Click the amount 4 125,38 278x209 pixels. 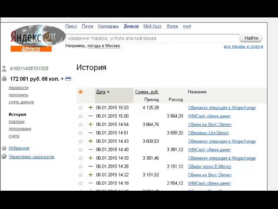(151, 108)
